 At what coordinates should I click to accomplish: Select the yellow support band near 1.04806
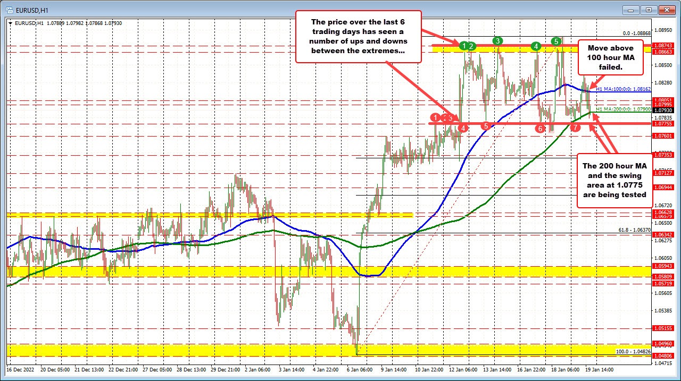(x=213, y=352)
